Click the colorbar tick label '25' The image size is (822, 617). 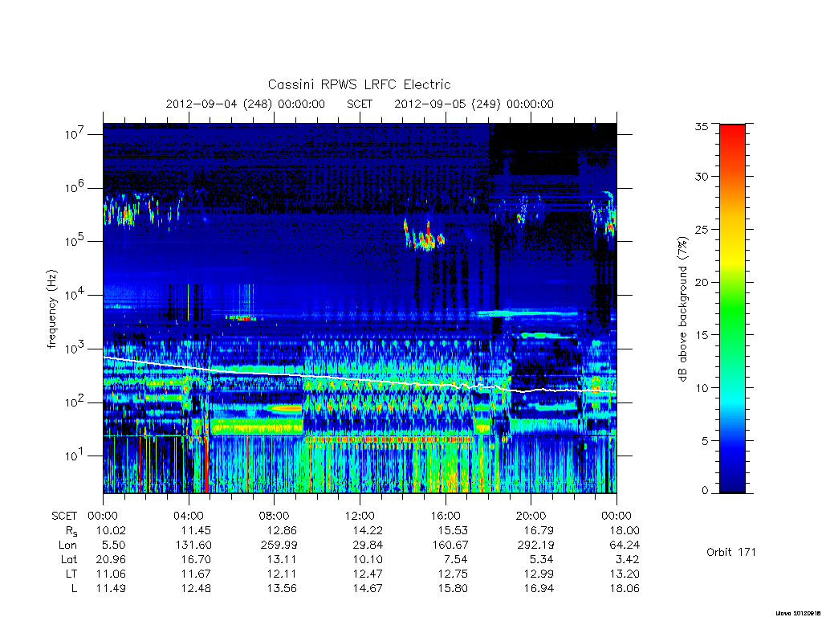702,229
